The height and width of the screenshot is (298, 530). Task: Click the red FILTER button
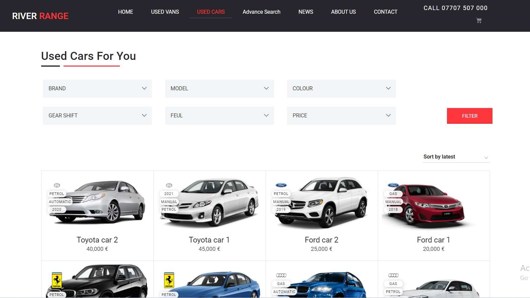470,116
